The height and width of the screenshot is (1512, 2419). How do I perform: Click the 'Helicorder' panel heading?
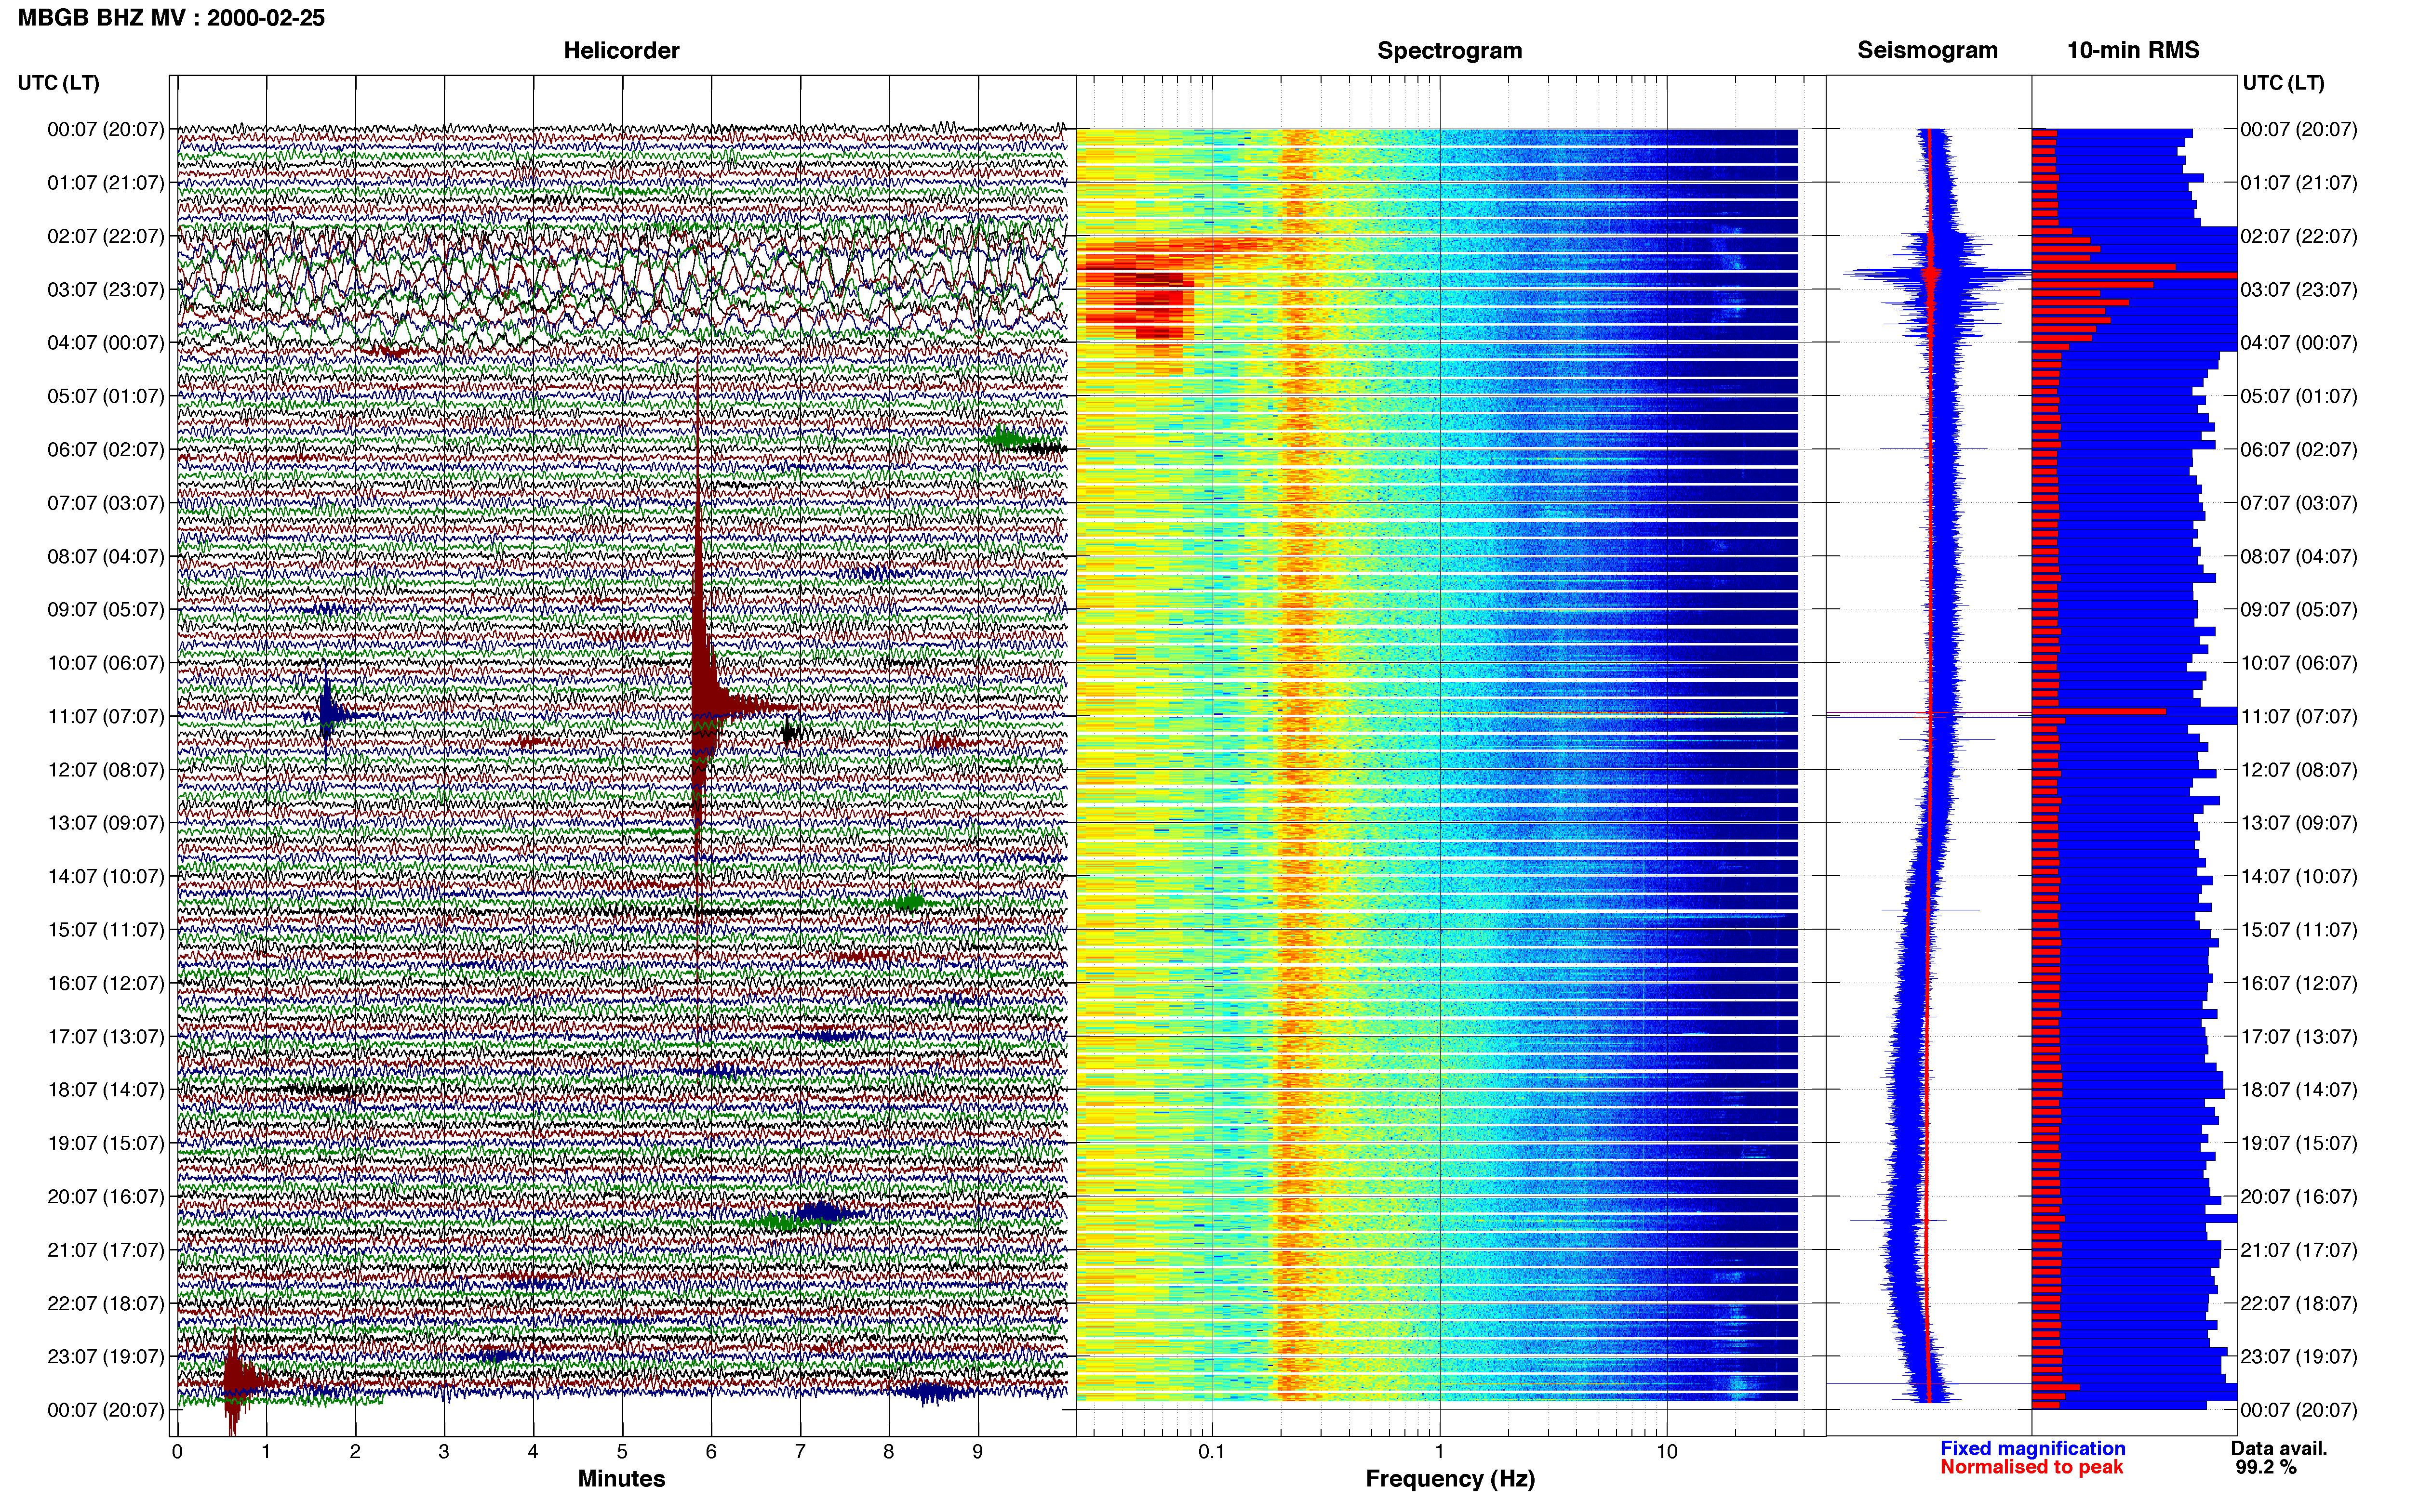click(x=621, y=50)
